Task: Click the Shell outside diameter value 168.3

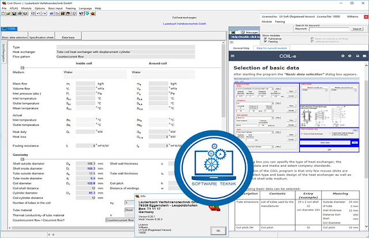Action: click(85, 164)
